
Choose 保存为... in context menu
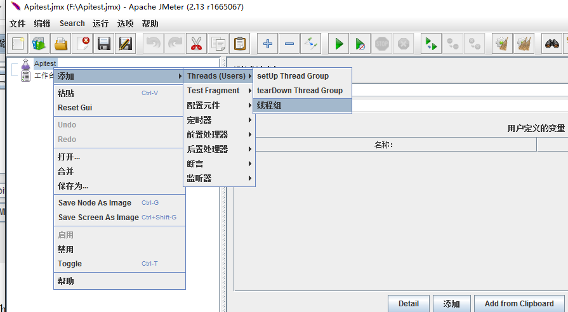click(119, 186)
